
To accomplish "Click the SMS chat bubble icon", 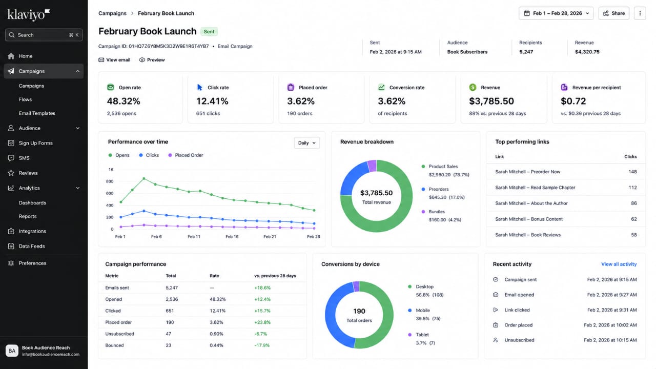I will pos(11,158).
